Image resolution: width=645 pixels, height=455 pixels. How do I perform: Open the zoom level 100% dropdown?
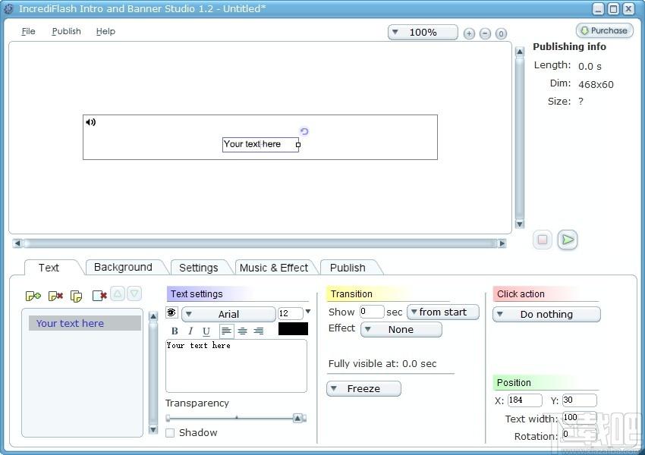(x=423, y=33)
